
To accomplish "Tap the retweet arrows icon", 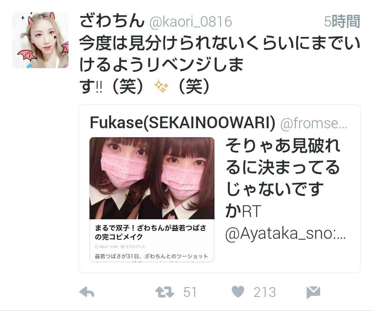I will (x=165, y=292).
